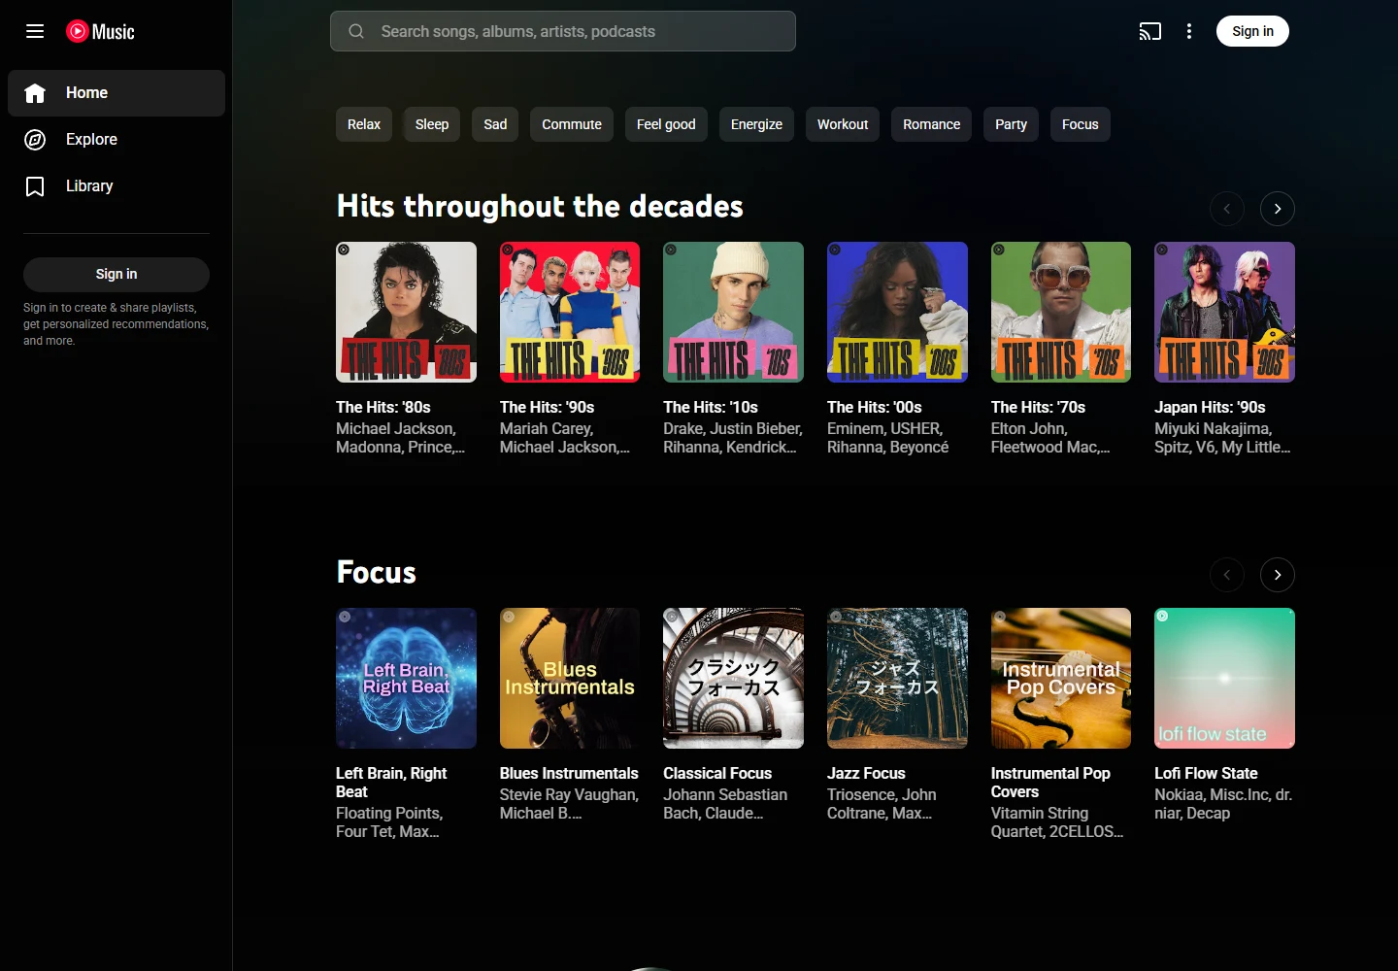This screenshot has height=971, width=1398.
Task: Click Classical Focus title link
Action: 717,773
